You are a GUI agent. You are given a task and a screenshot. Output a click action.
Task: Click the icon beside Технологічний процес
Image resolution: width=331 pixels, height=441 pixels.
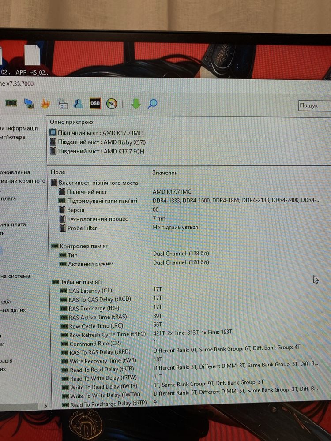[63, 219]
